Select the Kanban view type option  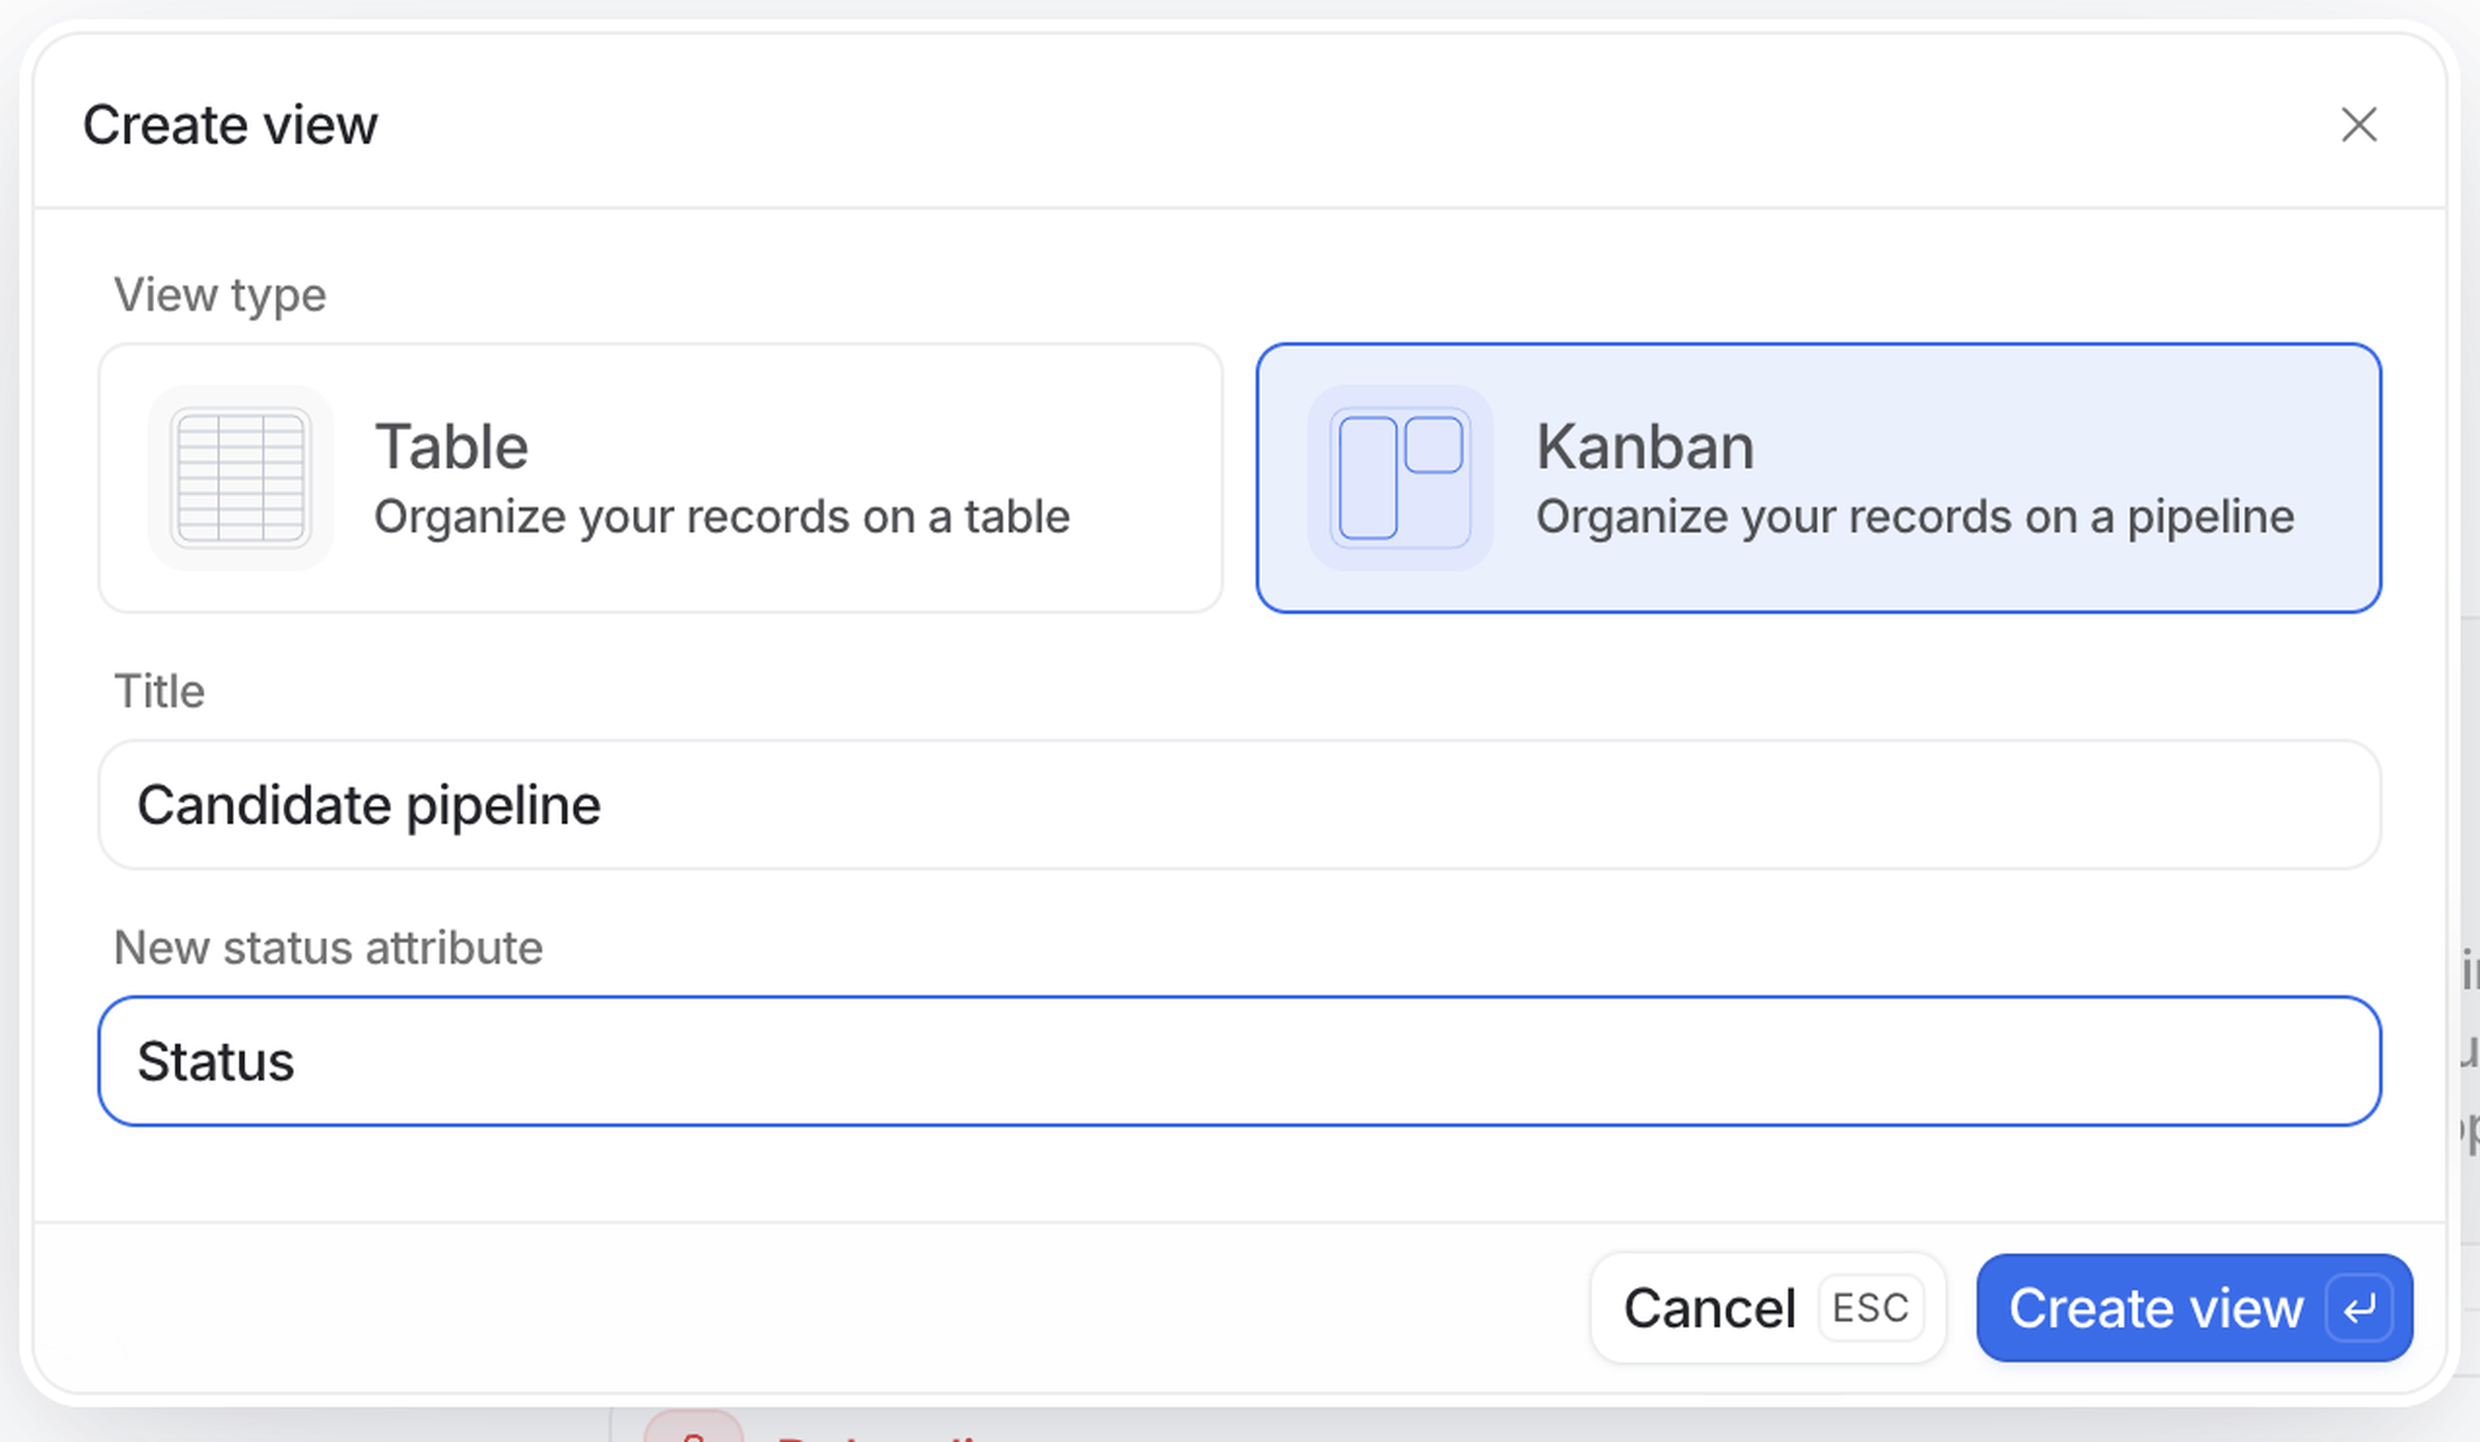1817,477
